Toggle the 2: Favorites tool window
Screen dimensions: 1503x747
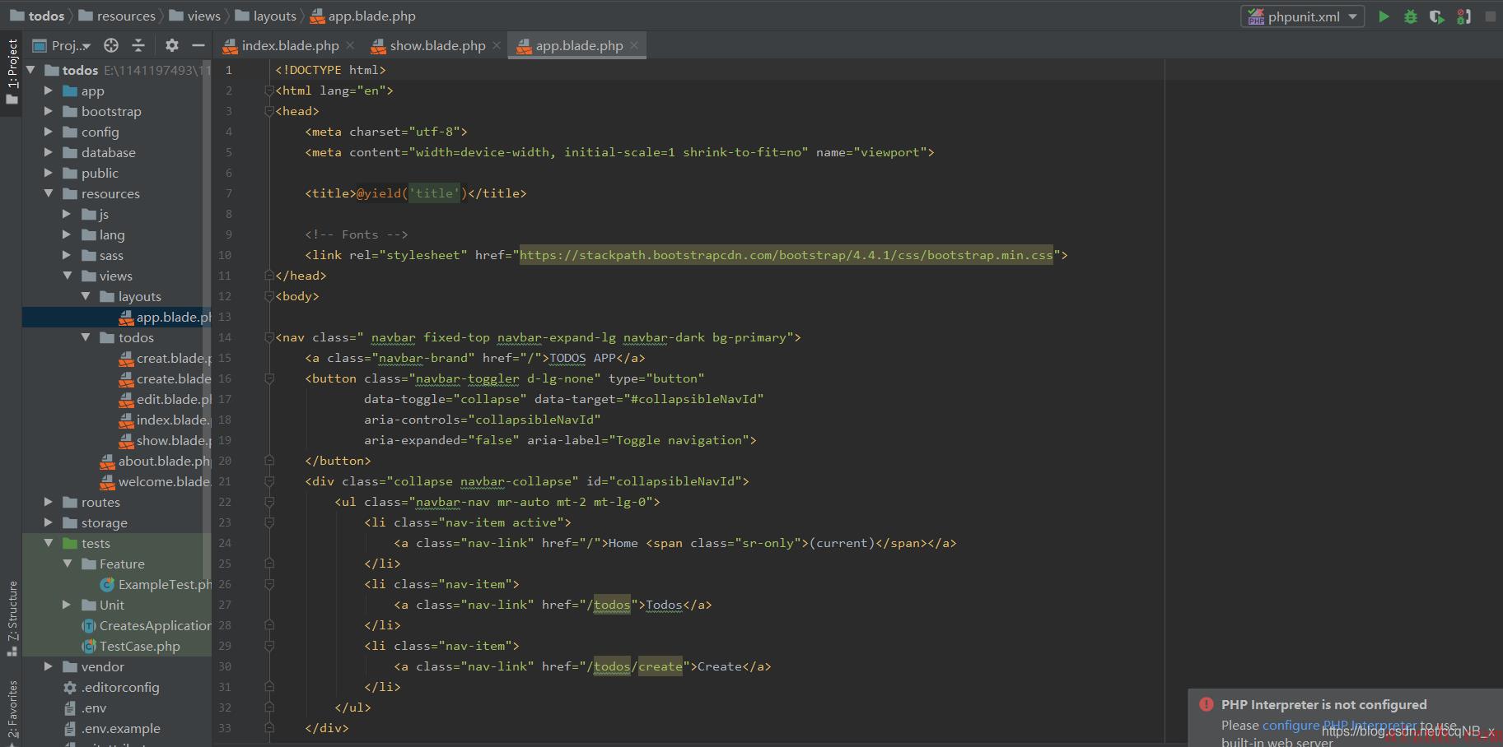[12, 711]
